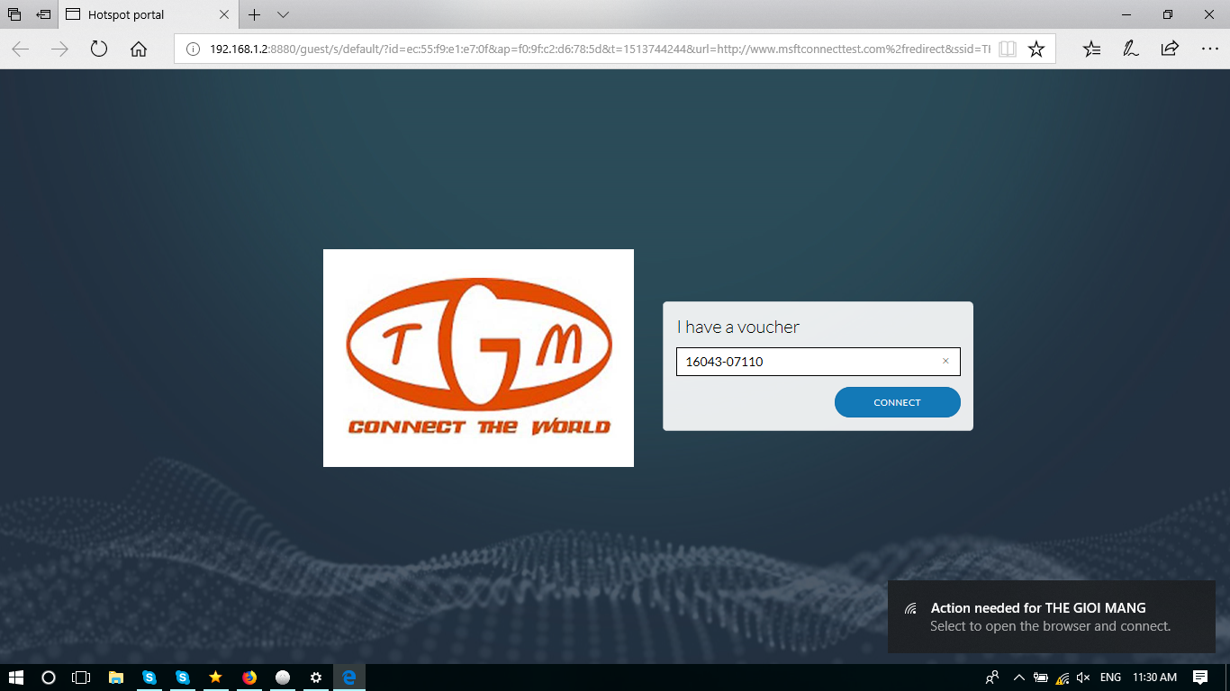This screenshot has width=1230, height=691.
Task: Open Task View on taskbar
Action: click(x=82, y=678)
